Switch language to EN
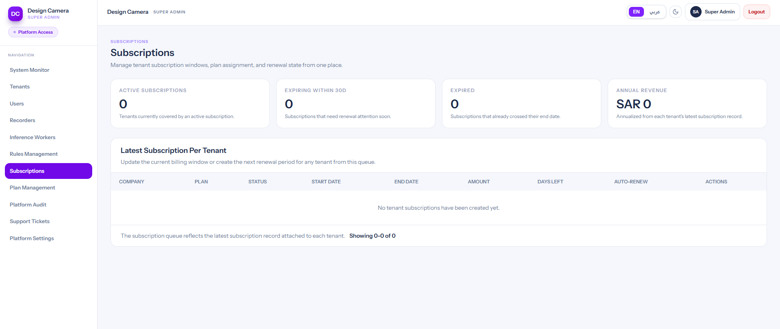Screen dimensions: 780x329 [636, 12]
